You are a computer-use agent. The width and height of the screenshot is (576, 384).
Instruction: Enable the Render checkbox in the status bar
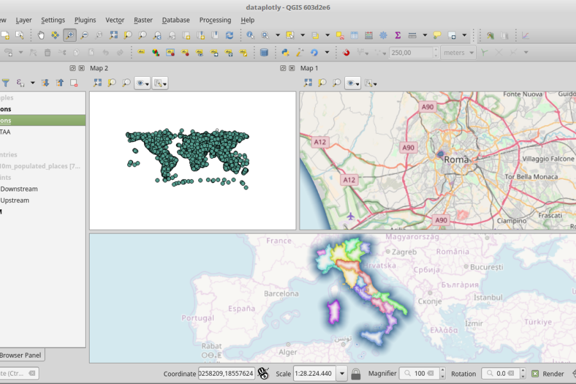534,374
